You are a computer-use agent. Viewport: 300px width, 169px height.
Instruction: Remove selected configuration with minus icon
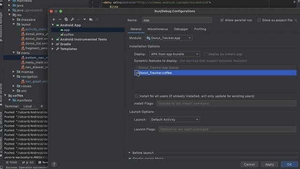pos(60,19)
